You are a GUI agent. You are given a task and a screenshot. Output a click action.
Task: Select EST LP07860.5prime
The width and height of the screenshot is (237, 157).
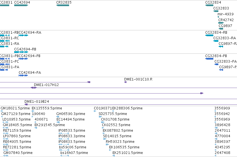point(17,136)
